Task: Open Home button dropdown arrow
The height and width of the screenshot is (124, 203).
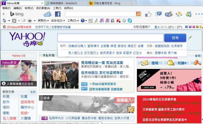Action: tap(9, 21)
